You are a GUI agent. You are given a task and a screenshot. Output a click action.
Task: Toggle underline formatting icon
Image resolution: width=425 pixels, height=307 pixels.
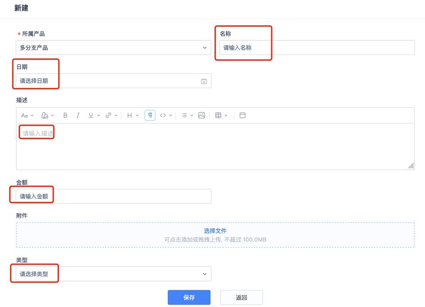pyautogui.click(x=91, y=116)
